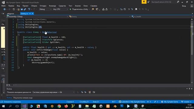
Task: Click the Вход sign-in link
Action: [184, 6]
